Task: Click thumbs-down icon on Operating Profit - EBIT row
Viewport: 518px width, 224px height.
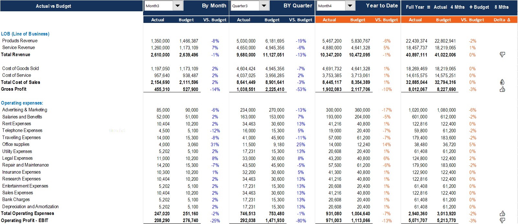Action: pyautogui.click(x=502, y=220)
